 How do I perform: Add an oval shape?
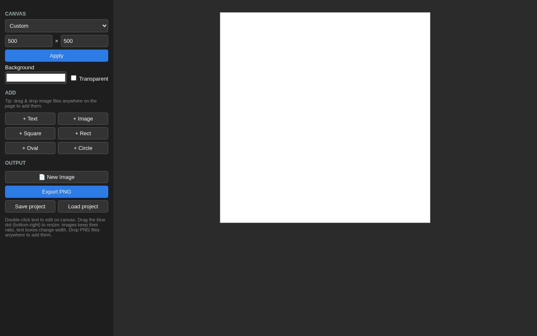point(30,148)
